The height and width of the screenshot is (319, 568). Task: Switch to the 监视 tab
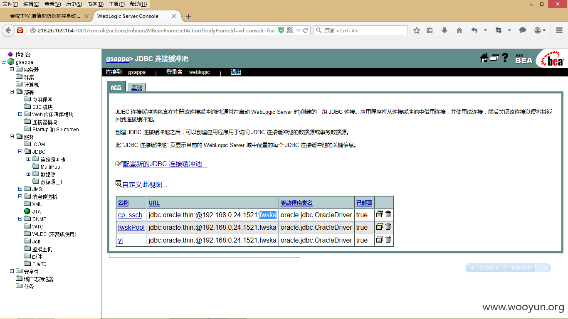point(137,87)
